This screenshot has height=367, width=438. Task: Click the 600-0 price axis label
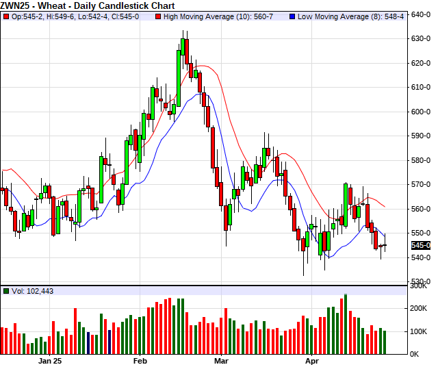pyautogui.click(x=420, y=112)
